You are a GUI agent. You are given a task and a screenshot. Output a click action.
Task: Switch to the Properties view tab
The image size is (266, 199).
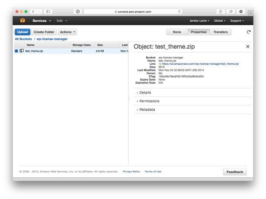click(199, 32)
